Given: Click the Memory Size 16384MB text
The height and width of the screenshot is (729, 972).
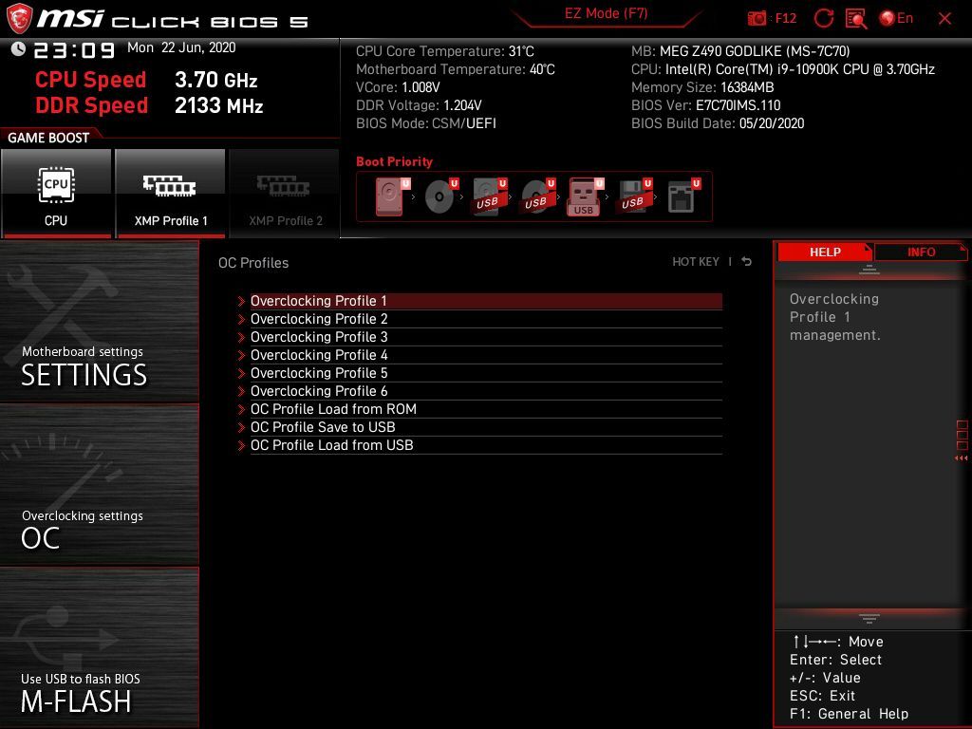Looking at the screenshot, I should pos(702,87).
